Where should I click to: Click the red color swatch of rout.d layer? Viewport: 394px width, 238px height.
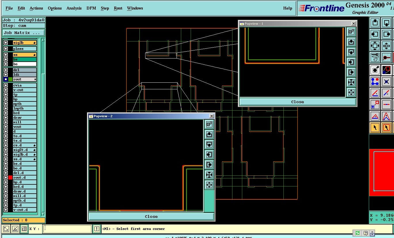10,177
